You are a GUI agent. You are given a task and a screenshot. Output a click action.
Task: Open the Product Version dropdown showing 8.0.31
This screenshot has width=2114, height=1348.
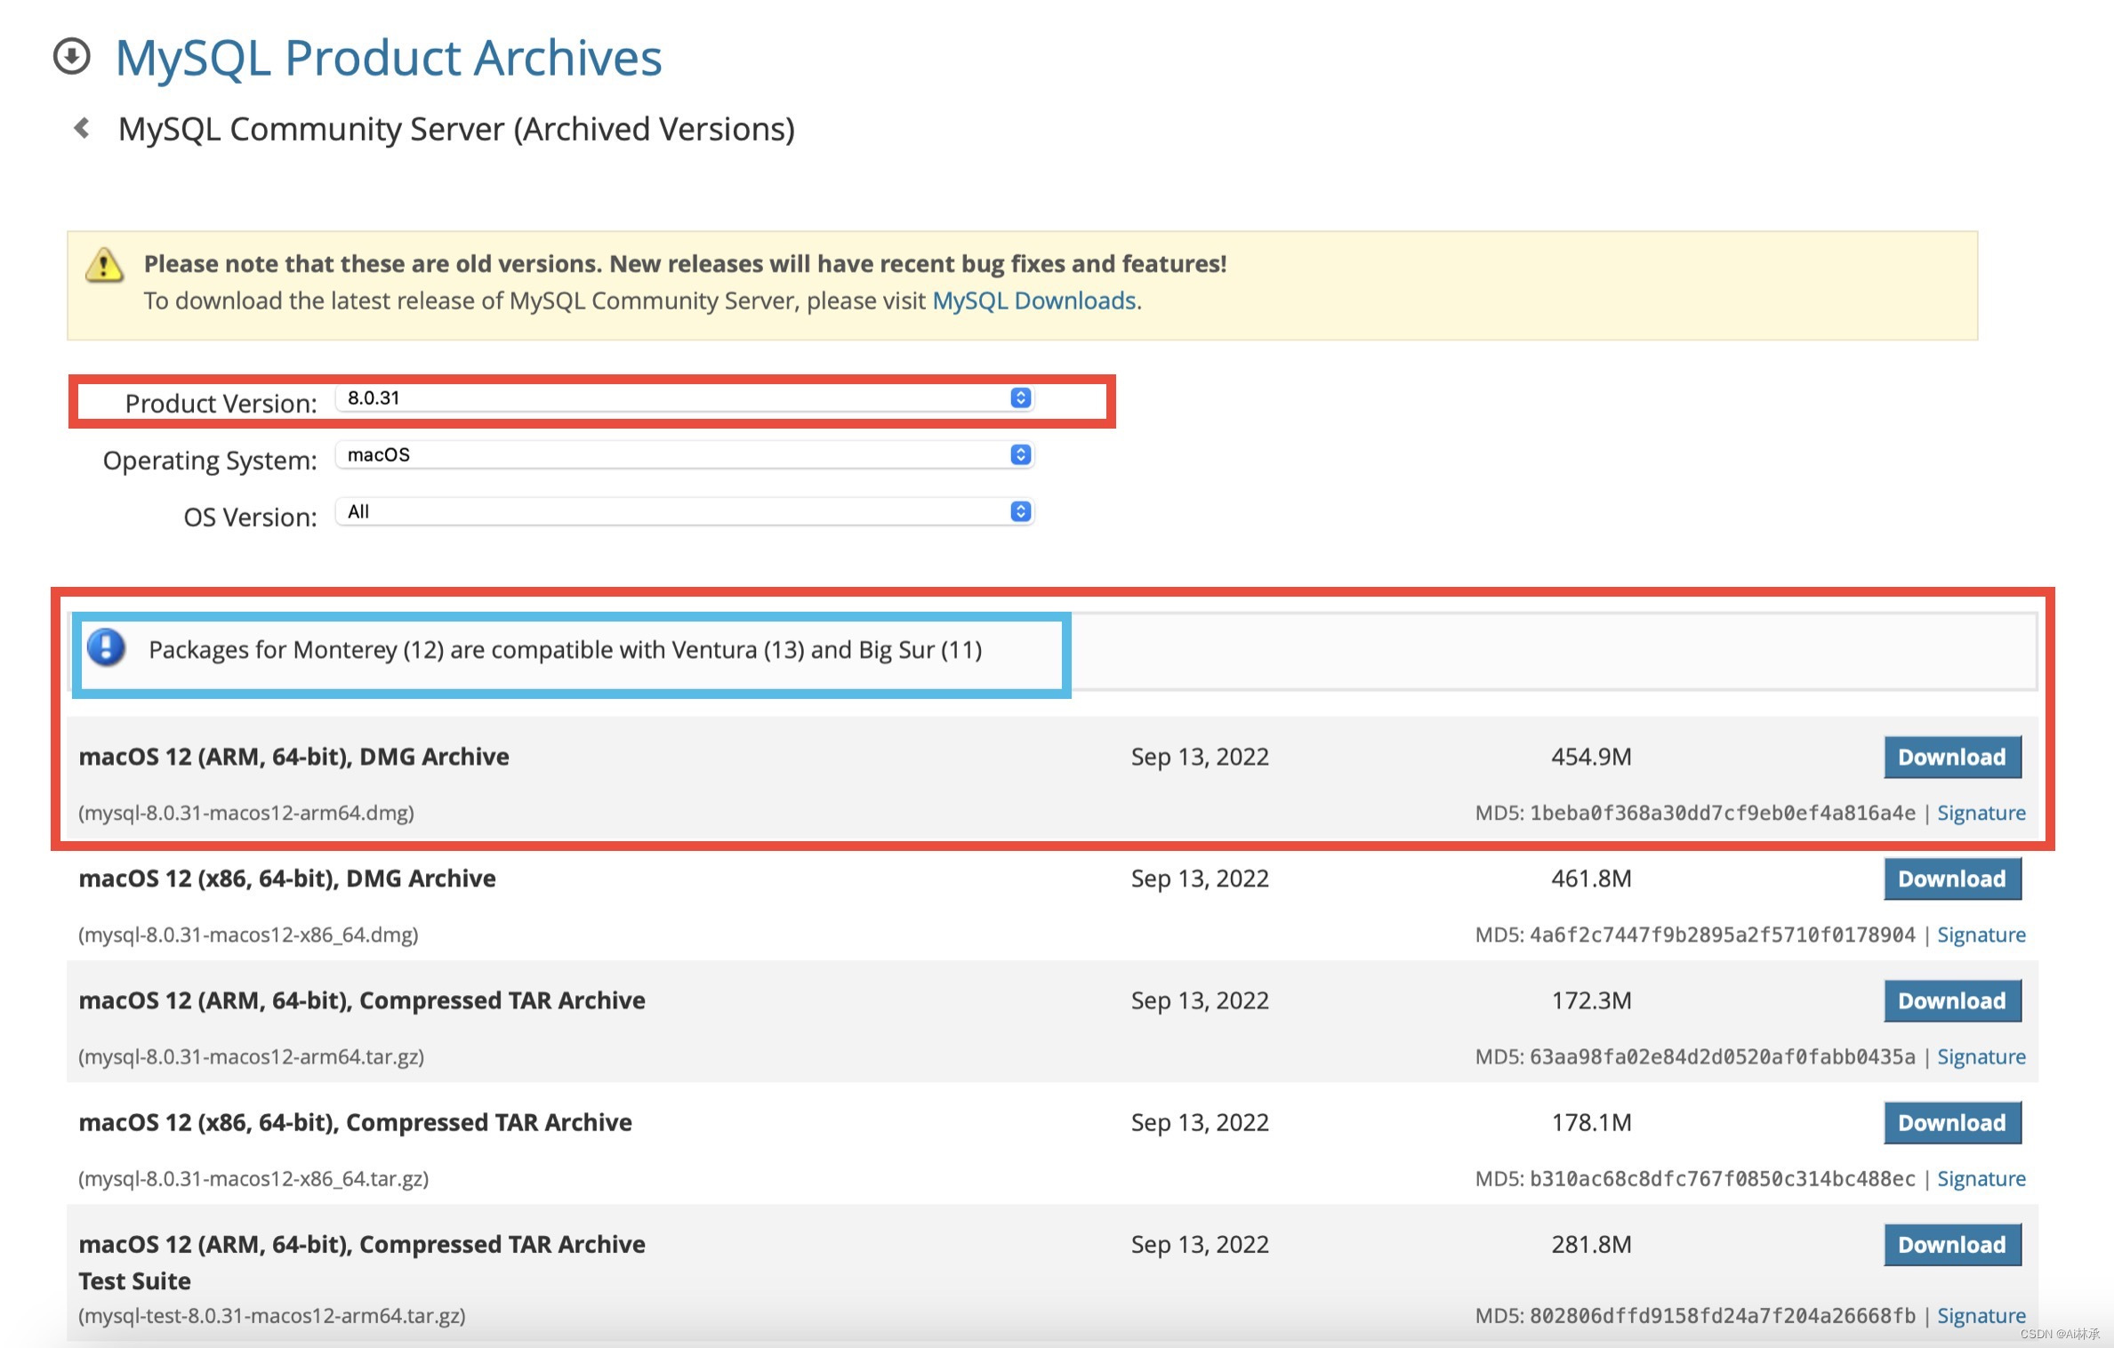point(684,398)
